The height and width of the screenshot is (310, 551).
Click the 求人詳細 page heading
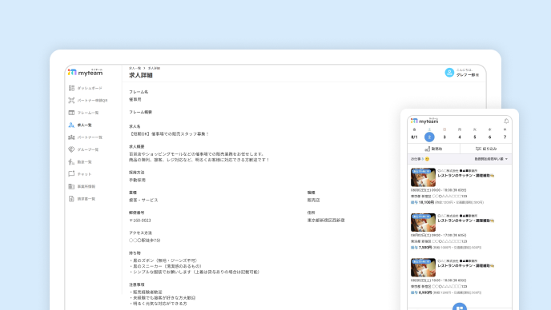click(x=141, y=75)
